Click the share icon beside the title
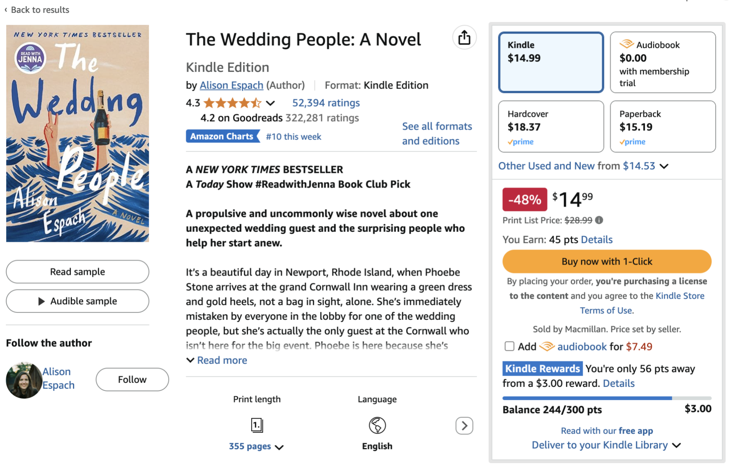This screenshot has width=730, height=469. click(x=464, y=38)
